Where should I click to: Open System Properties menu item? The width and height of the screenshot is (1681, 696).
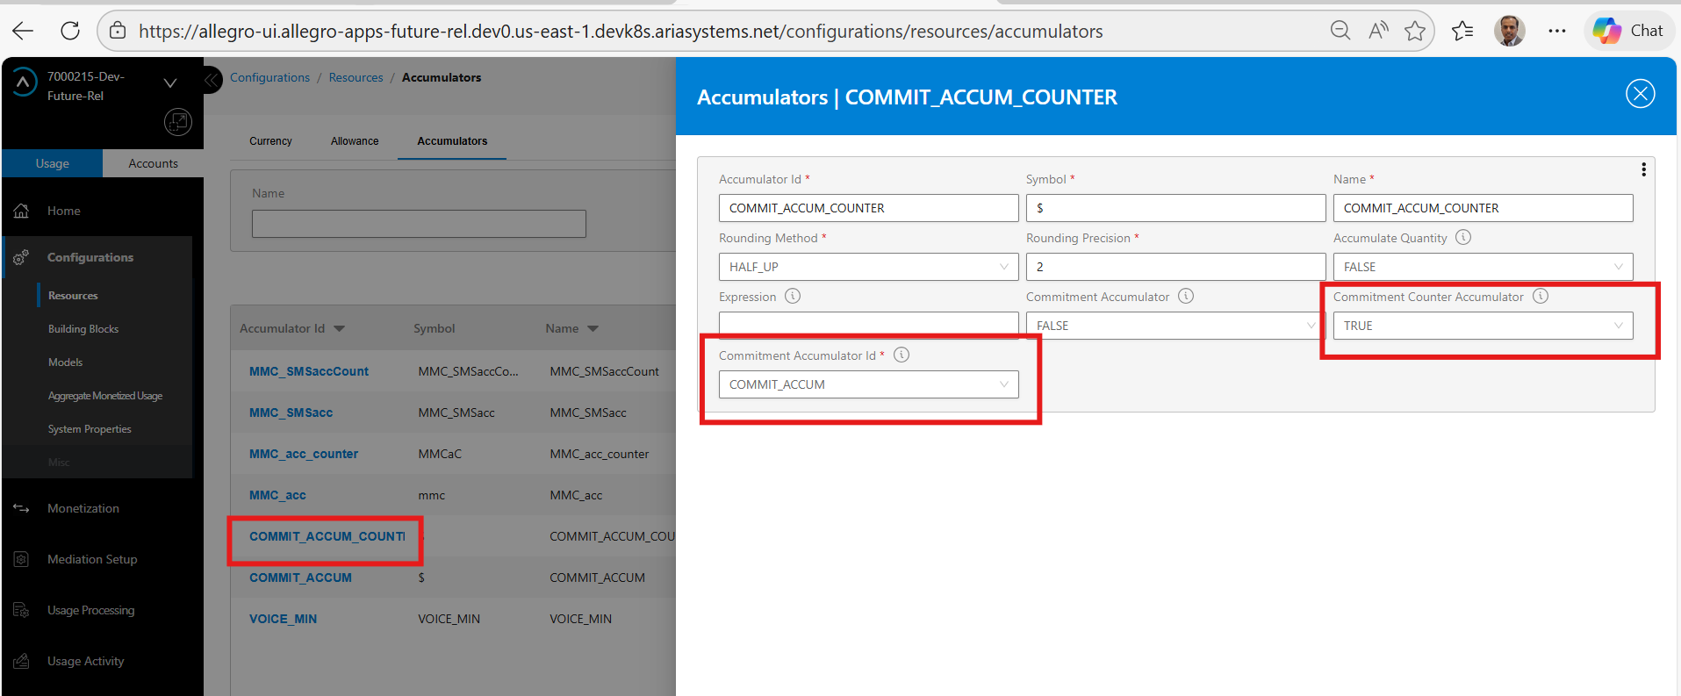coord(90,429)
